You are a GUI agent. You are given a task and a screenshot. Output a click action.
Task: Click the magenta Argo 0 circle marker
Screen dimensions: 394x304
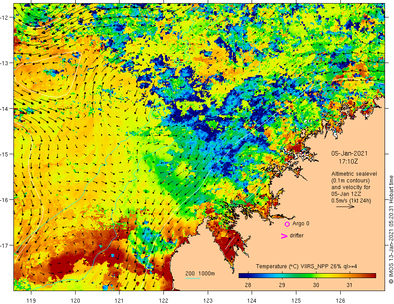pos(287,224)
